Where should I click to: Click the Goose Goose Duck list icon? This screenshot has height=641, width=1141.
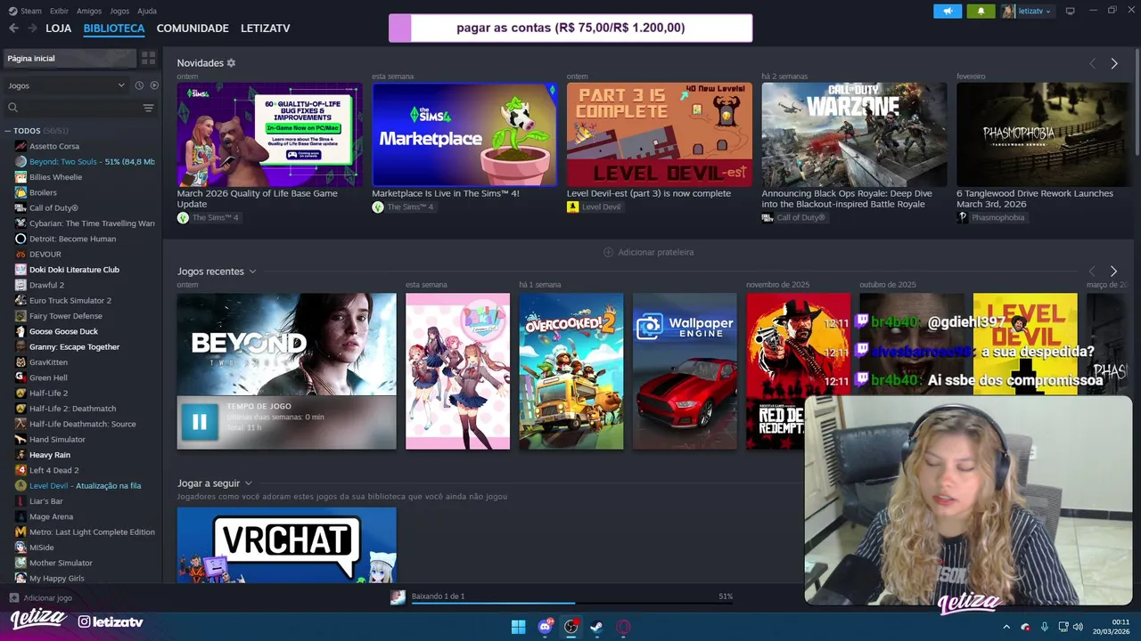(21, 331)
